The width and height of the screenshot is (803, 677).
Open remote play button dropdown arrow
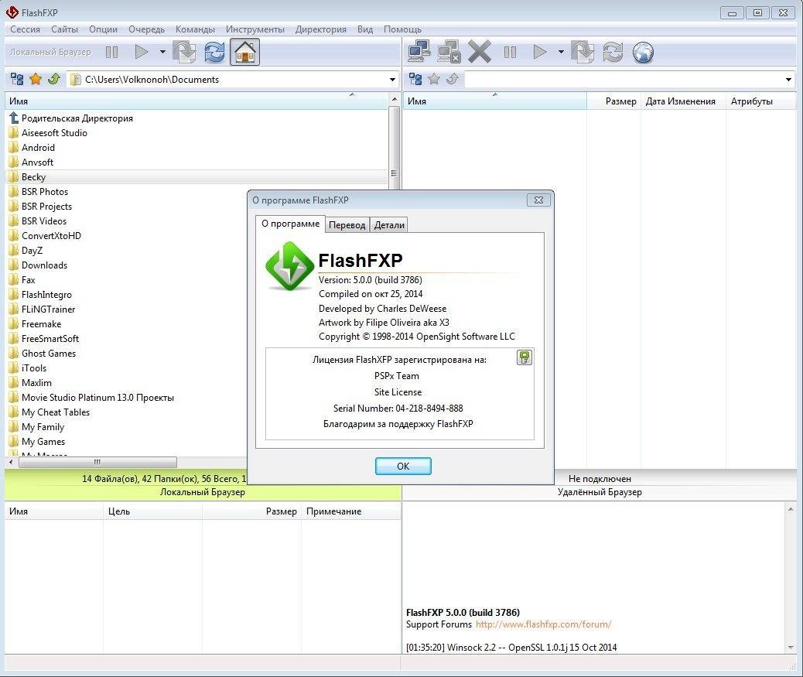tap(561, 52)
